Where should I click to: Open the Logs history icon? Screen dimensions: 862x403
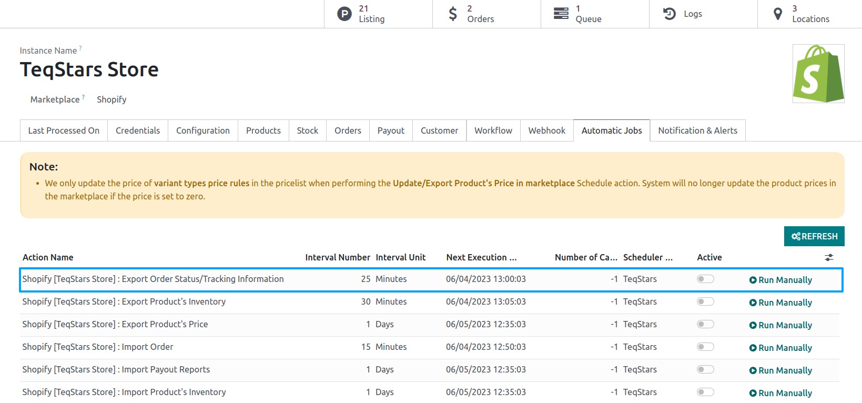670,14
